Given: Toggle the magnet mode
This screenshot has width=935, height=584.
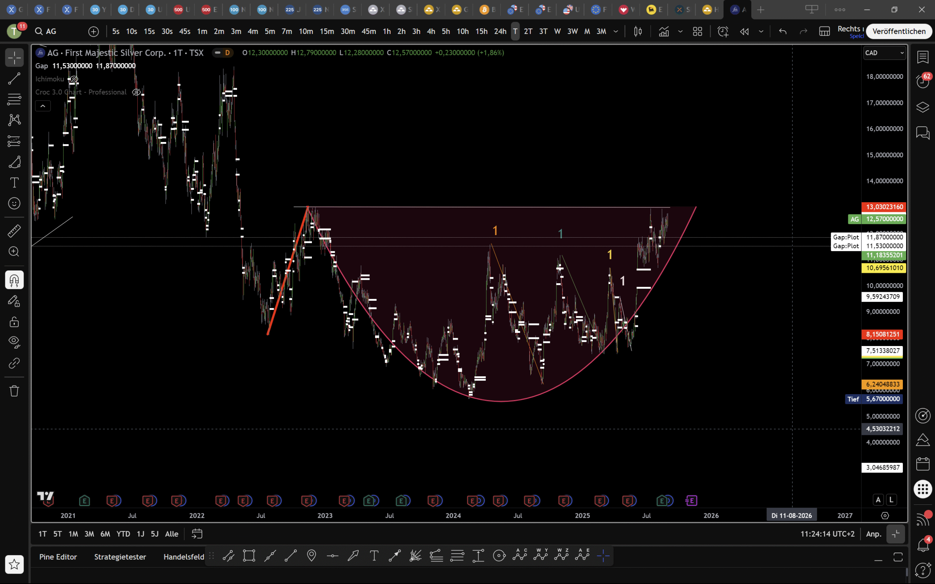Looking at the screenshot, I should pyautogui.click(x=14, y=280).
